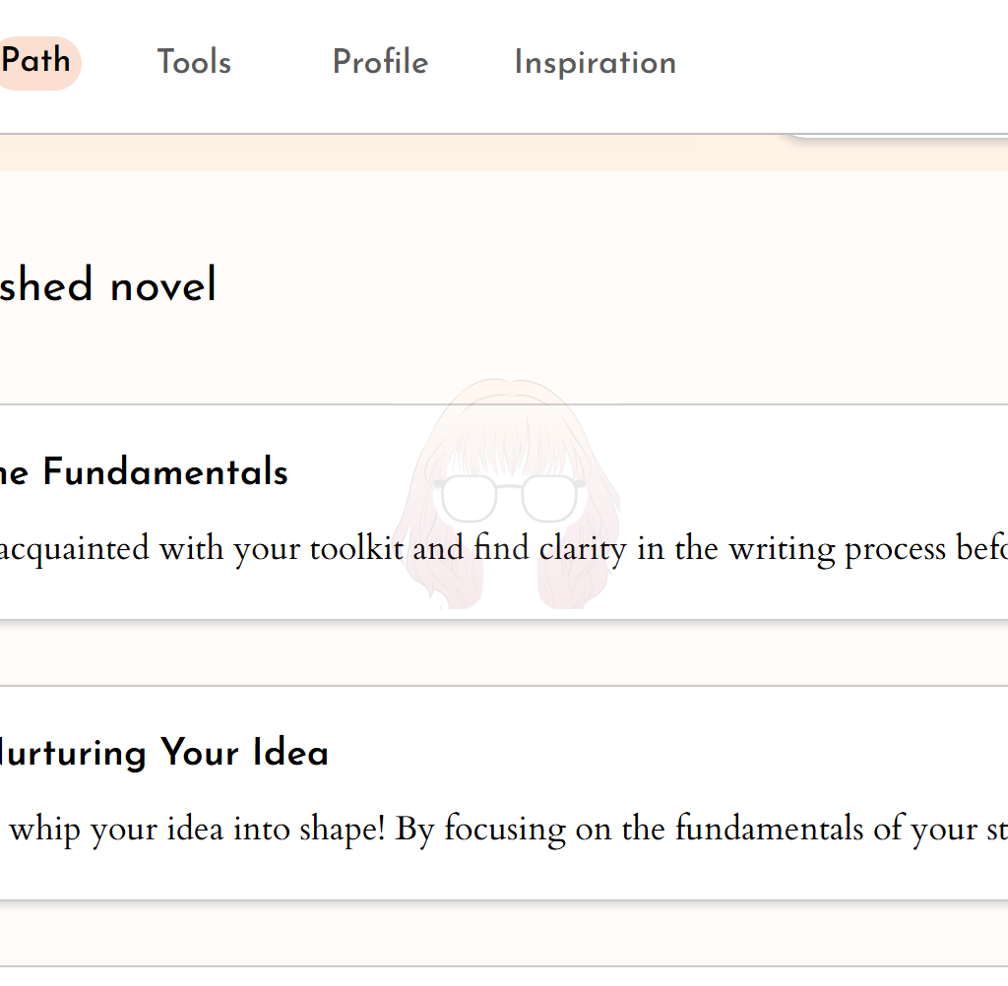Open the highlighted Path tab
The width and height of the screenshot is (1008, 986).
coord(37,62)
